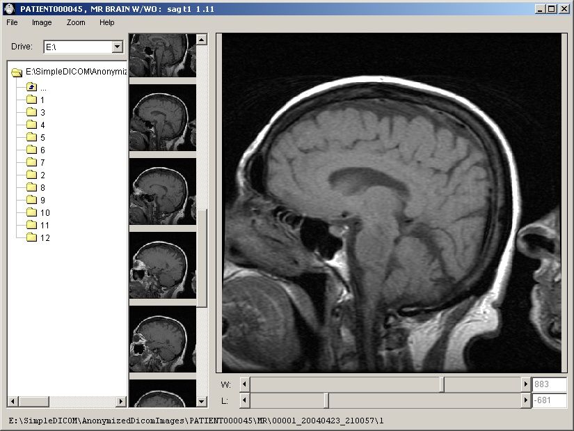Image resolution: width=574 pixels, height=431 pixels.
Task: Go to parent folder icon with up arrow
Action: (x=32, y=87)
